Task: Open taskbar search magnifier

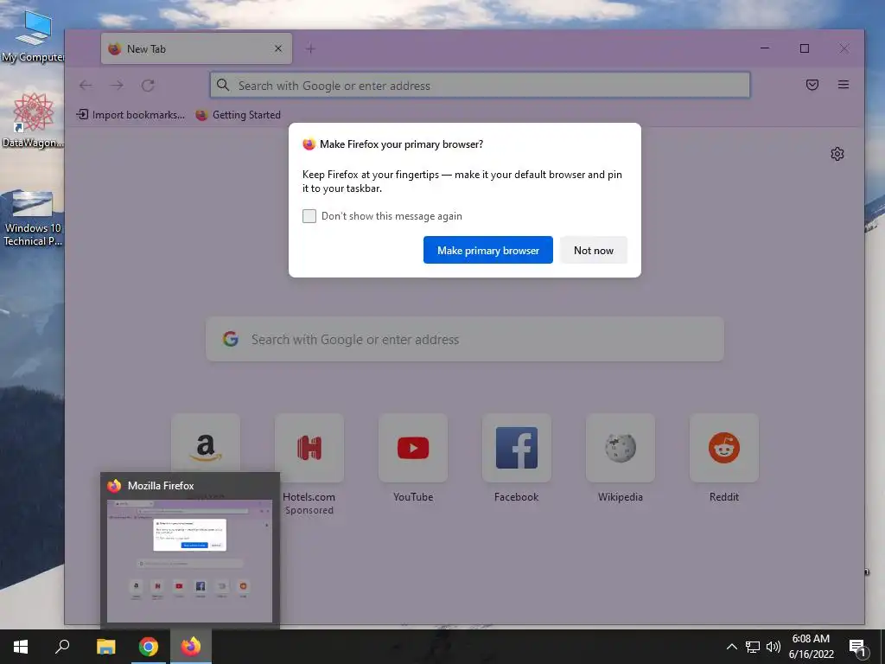Action: 62,647
